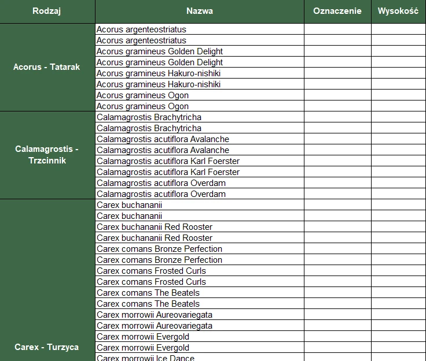This screenshot has width=426, height=361.
Task: Select the second Acorus gramineus Hakuro-nishiki cell
Action: pyautogui.click(x=200, y=84)
